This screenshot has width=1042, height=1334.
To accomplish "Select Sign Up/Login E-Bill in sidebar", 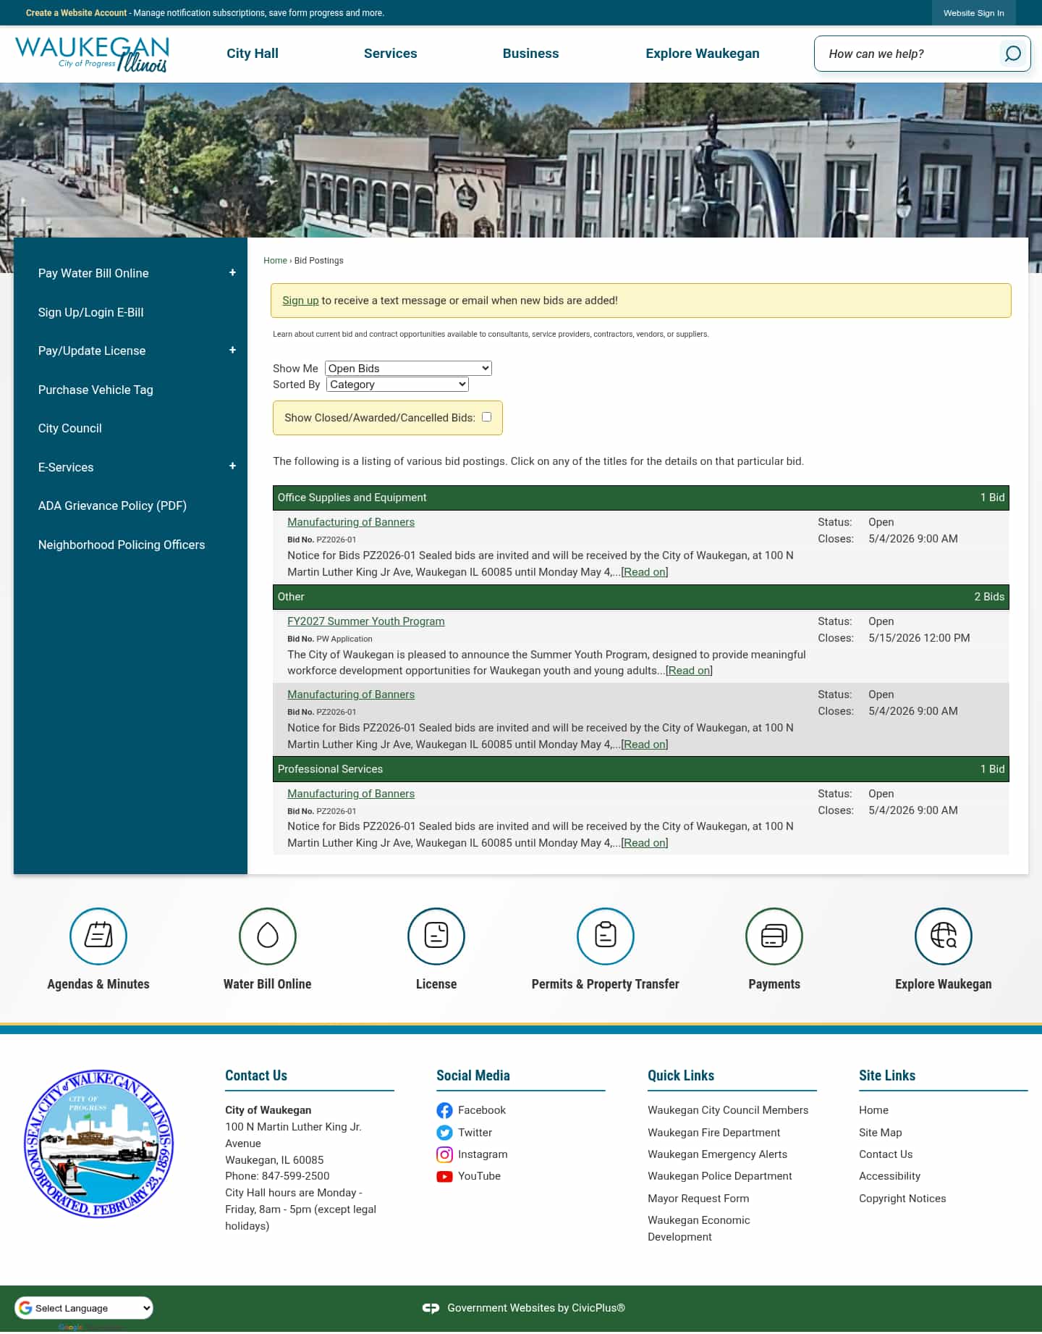I will point(91,312).
